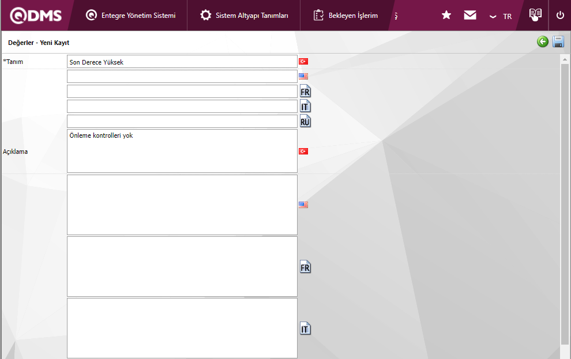Click Turkish flag beside Açıklama textarea

pos(303,152)
